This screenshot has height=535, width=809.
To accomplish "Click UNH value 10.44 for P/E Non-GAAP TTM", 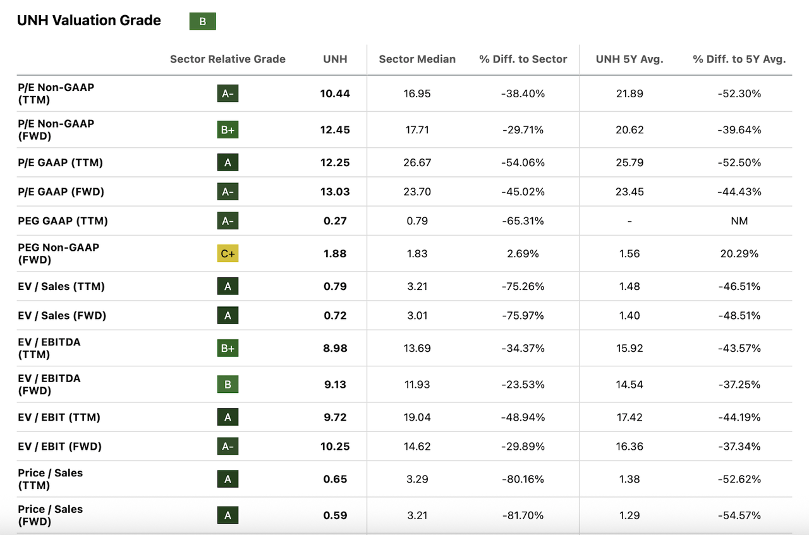I will (335, 93).
